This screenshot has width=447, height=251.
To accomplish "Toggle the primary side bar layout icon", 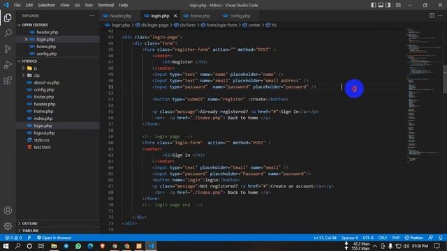I will pyautogui.click(x=373, y=5).
